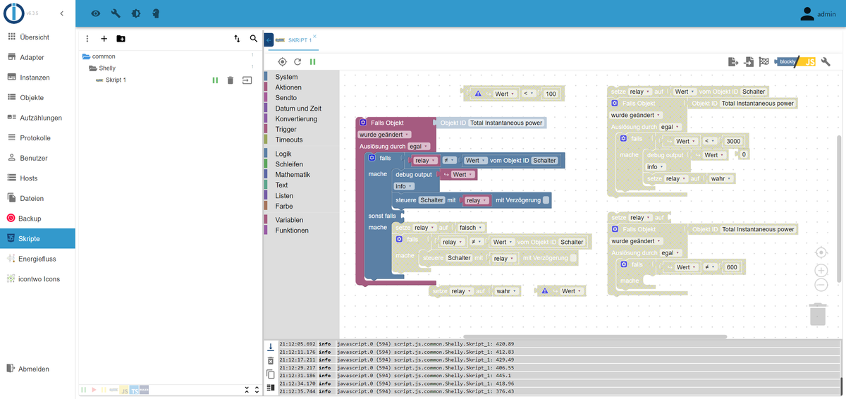Viewport: 846px width, 399px height.
Task: Open the Protokolle page
Action: click(x=34, y=138)
